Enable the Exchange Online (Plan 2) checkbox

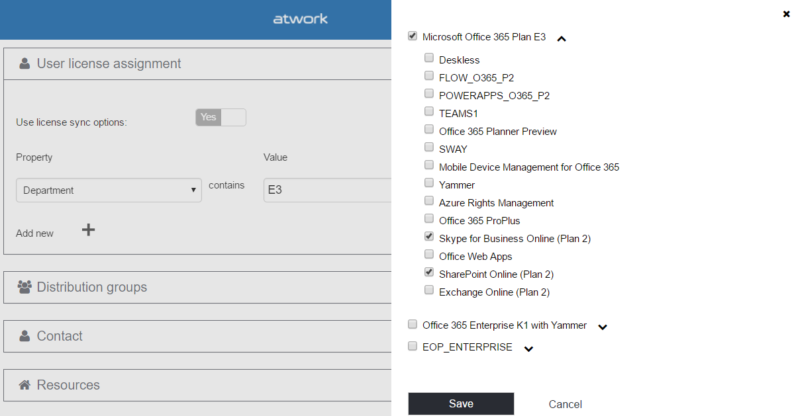click(429, 290)
